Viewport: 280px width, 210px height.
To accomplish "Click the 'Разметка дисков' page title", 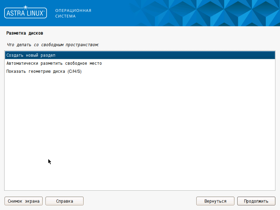I will click(24, 33).
